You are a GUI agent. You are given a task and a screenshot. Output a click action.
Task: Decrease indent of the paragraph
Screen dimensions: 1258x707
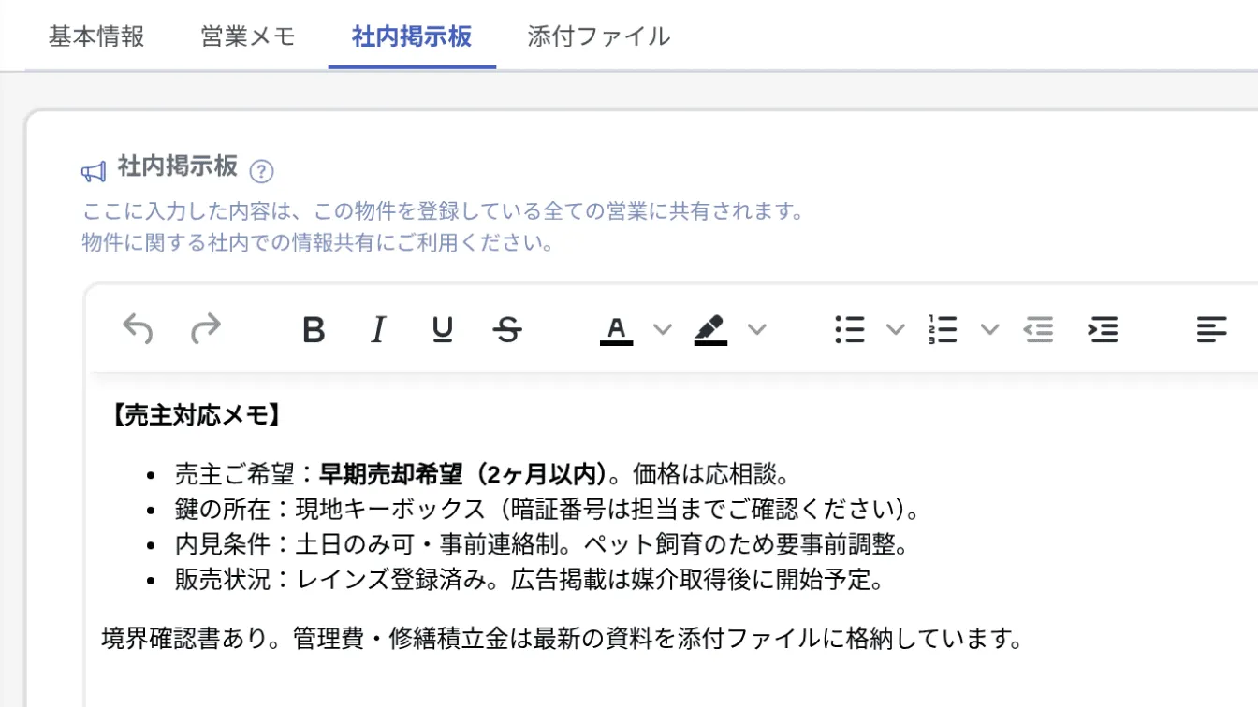coord(1038,329)
